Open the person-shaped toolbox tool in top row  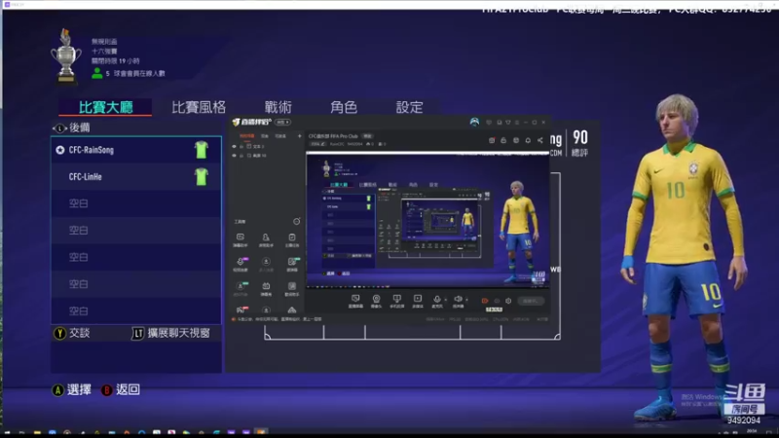tap(266, 239)
